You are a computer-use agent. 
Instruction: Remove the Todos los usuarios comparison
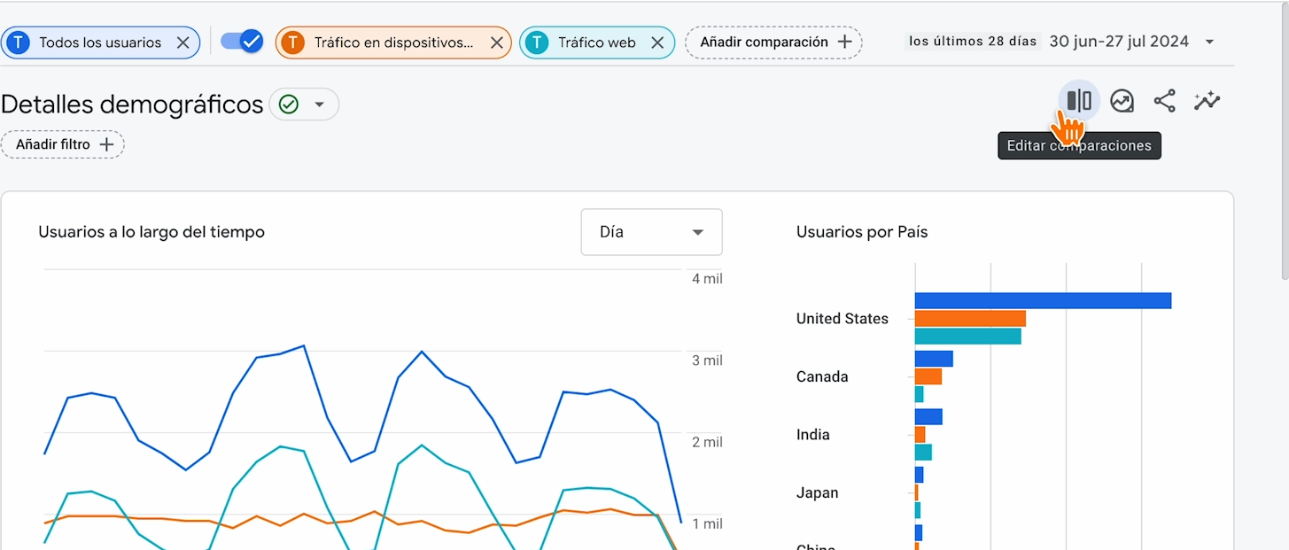tap(182, 43)
